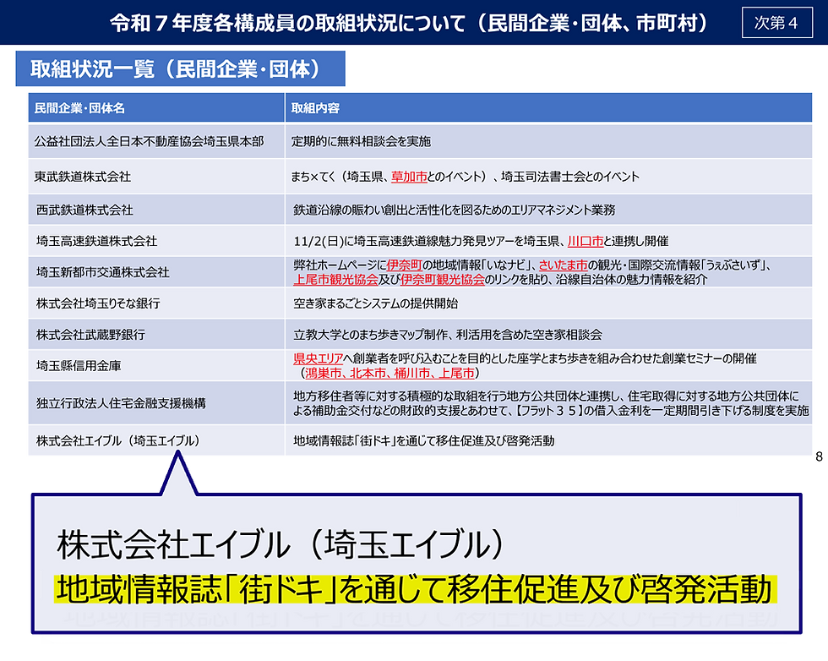Select the 独立行政法人住宅金融支援機構 row name
The image size is (828, 661).
click(x=121, y=404)
